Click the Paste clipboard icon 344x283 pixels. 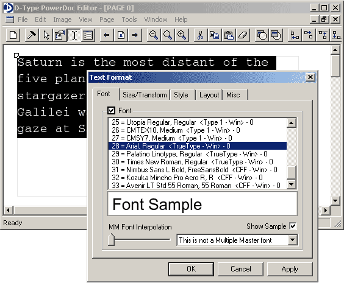[x=228, y=35]
